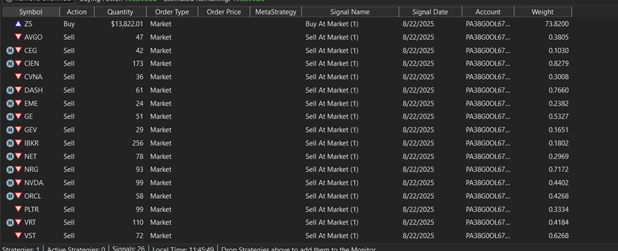The width and height of the screenshot is (618, 251).
Task: Click the N badge icon on VRT row
Action: (x=10, y=223)
